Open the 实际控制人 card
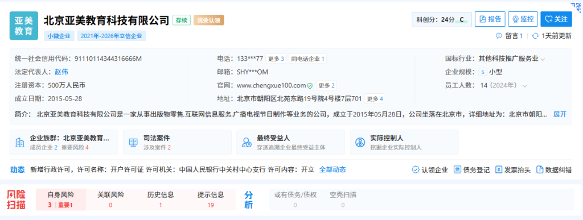The width and height of the screenshot is (583, 220). point(404,142)
